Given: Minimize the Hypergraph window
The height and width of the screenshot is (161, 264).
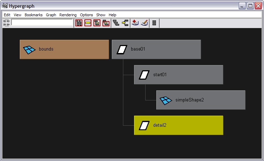Looking at the screenshot, I should [242, 6].
